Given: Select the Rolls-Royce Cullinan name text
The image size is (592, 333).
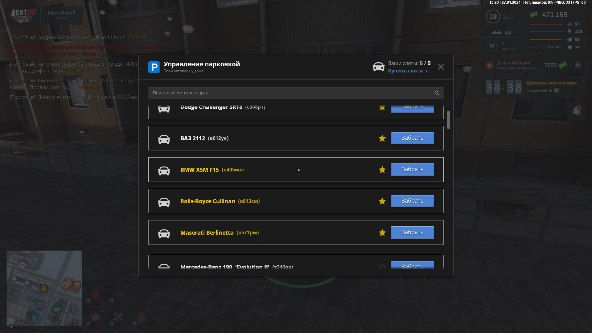Looking at the screenshot, I should (x=208, y=201).
